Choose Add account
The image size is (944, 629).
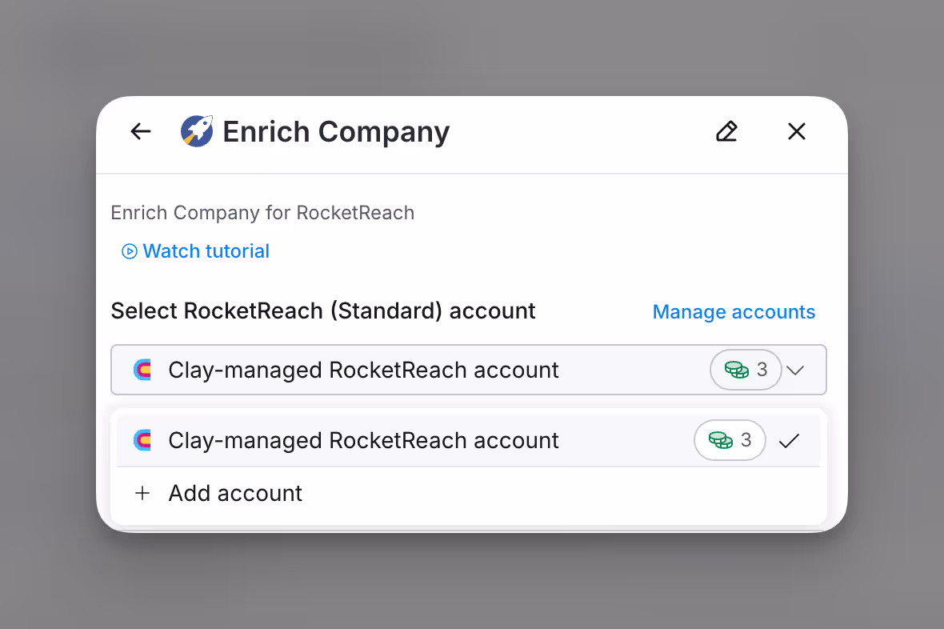(x=468, y=494)
